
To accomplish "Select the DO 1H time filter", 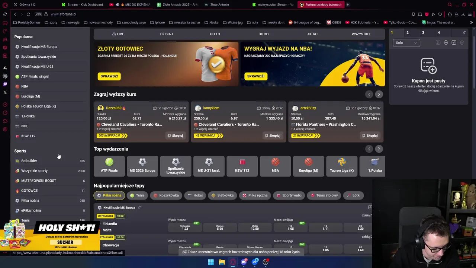I will coord(215,34).
